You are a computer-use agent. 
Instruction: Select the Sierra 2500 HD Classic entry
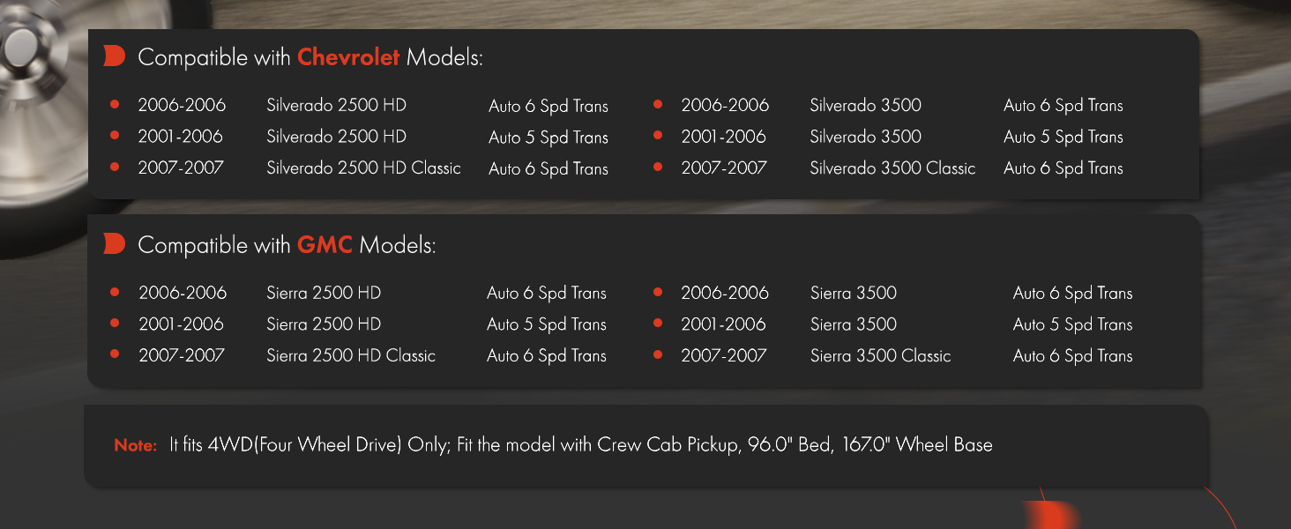tap(351, 355)
